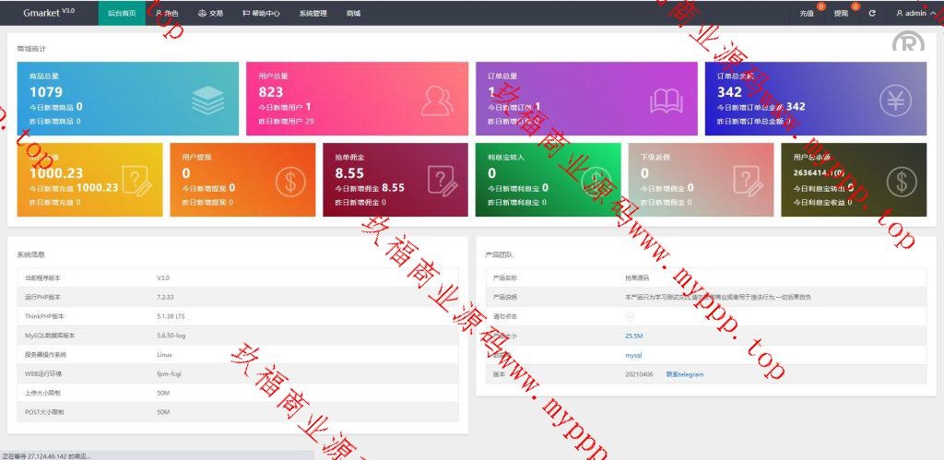Click the yen icon in 订单总金额 card

tap(895, 100)
